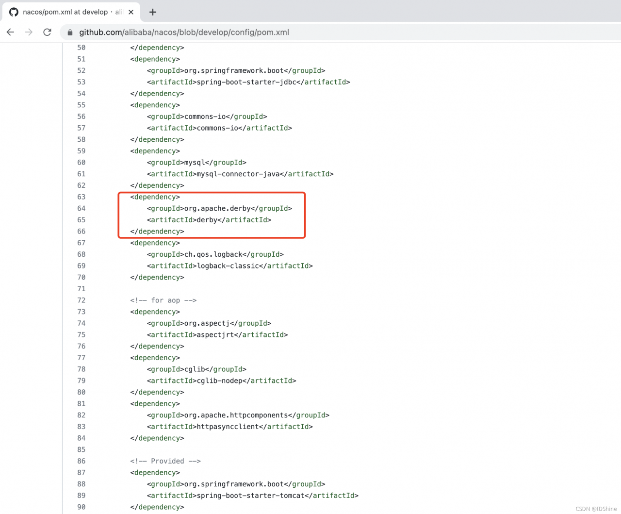Select line number 79
This screenshot has width=621, height=514.
[81, 381]
